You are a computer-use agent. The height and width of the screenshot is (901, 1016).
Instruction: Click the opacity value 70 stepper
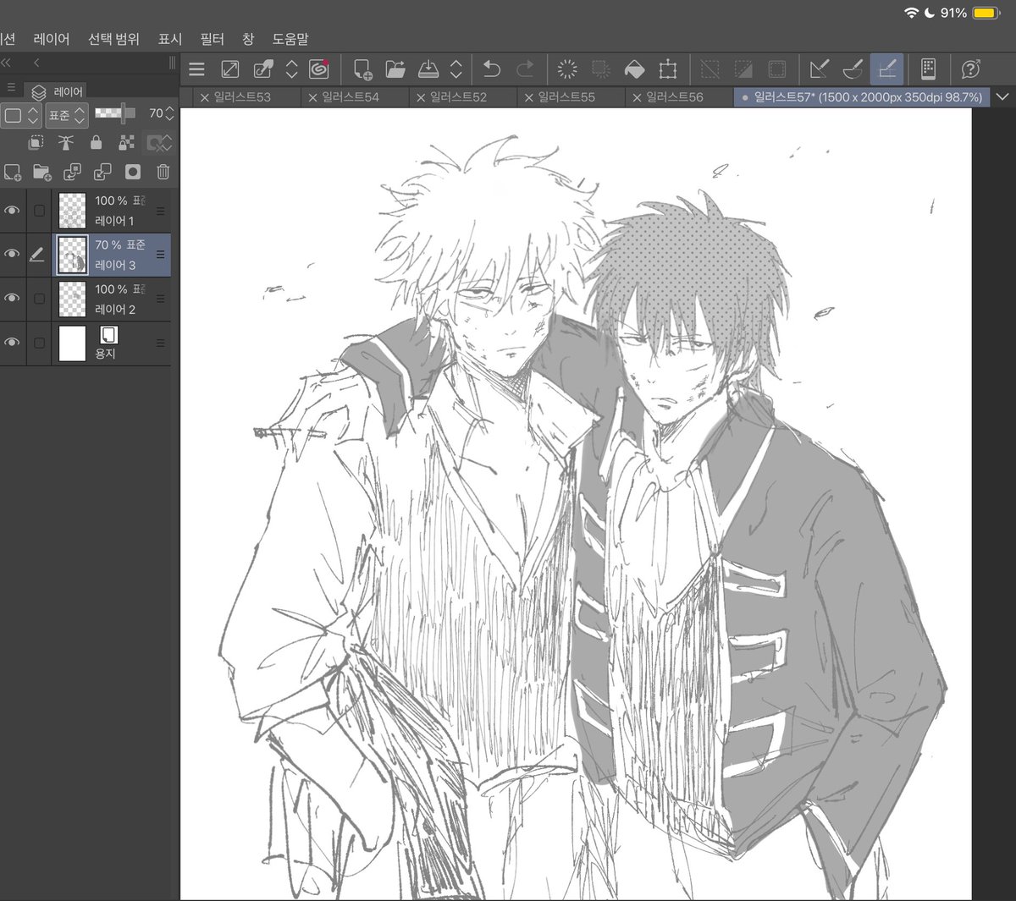(x=169, y=113)
